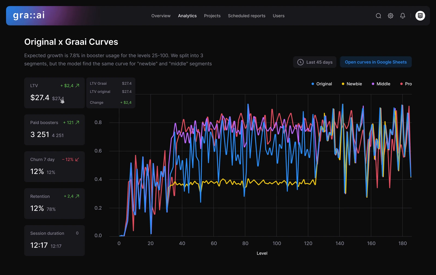Click the 12:17 session duration value

(39, 245)
